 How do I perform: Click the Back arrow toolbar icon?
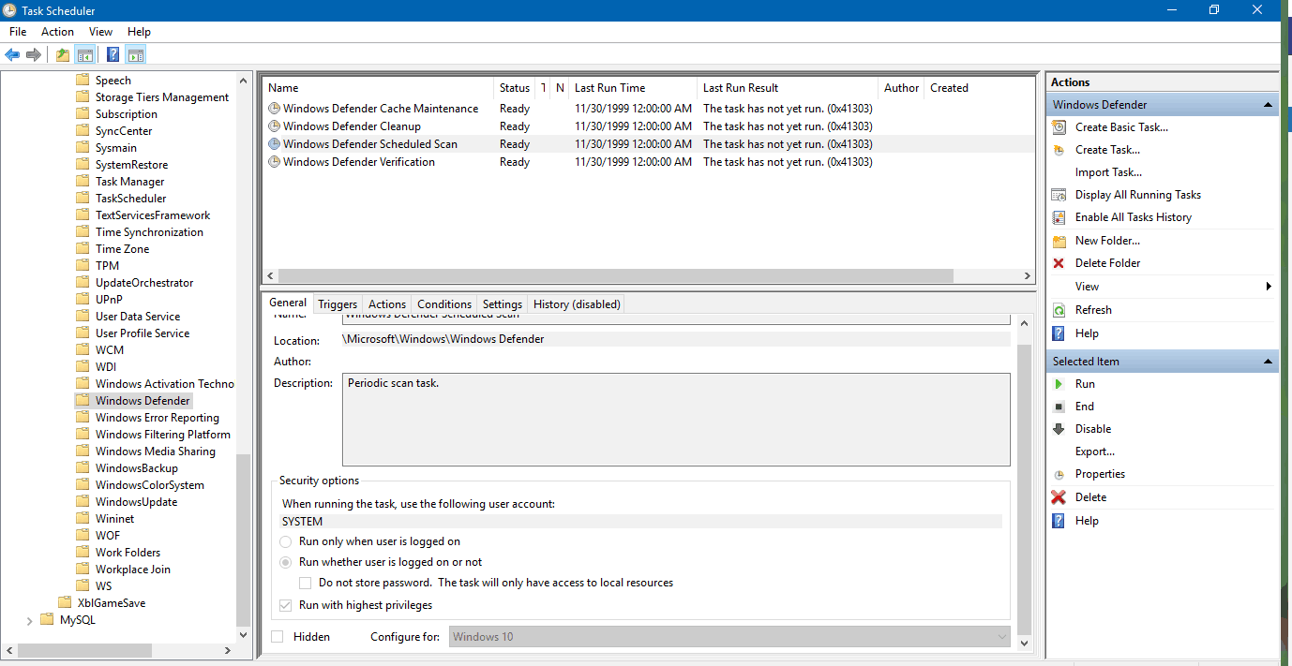click(12, 54)
